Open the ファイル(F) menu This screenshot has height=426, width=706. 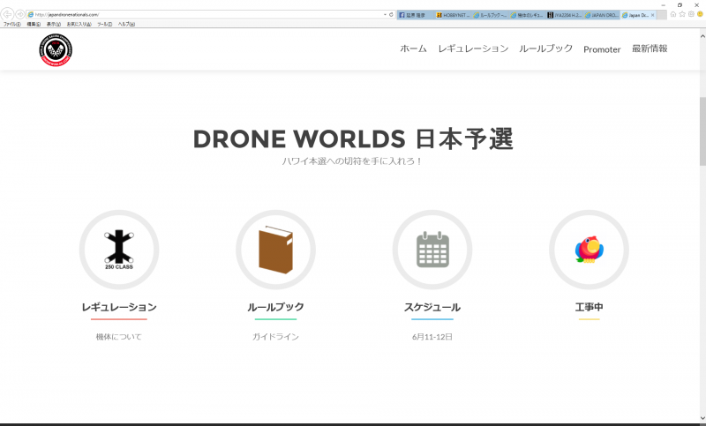[x=11, y=24]
